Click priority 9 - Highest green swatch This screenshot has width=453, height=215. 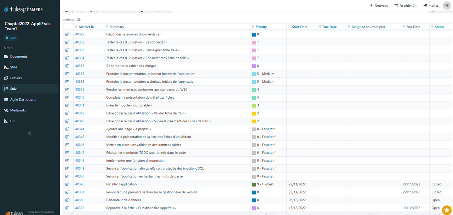[x=254, y=184]
